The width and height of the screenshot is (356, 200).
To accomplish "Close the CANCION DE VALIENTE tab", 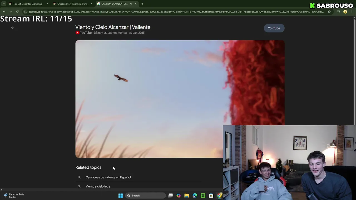I will [x=136, y=4].
